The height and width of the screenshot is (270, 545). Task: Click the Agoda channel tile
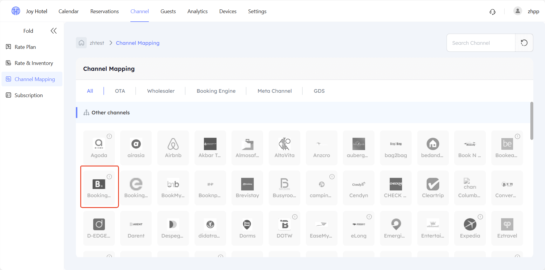(99, 148)
